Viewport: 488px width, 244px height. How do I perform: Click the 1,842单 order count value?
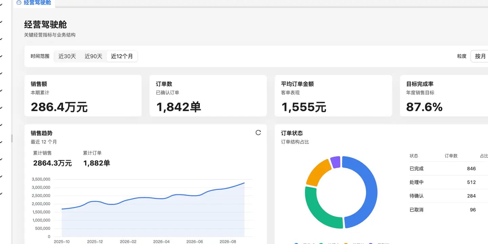(x=179, y=107)
